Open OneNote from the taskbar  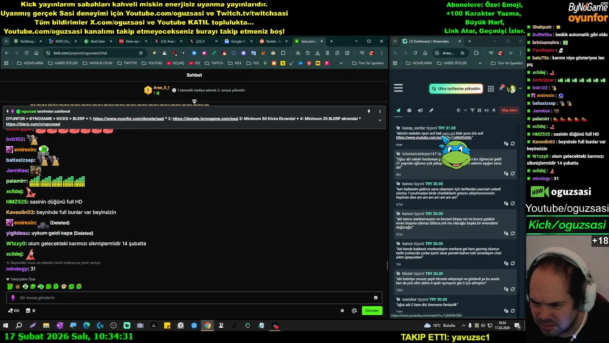pyautogui.click(x=59, y=326)
